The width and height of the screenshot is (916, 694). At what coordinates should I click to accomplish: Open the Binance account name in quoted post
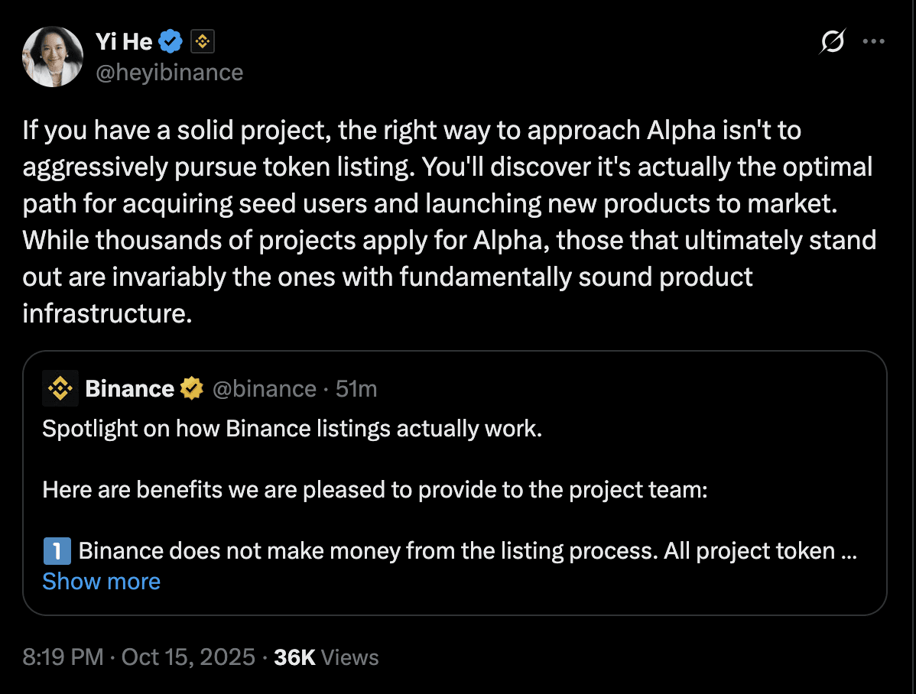130,389
